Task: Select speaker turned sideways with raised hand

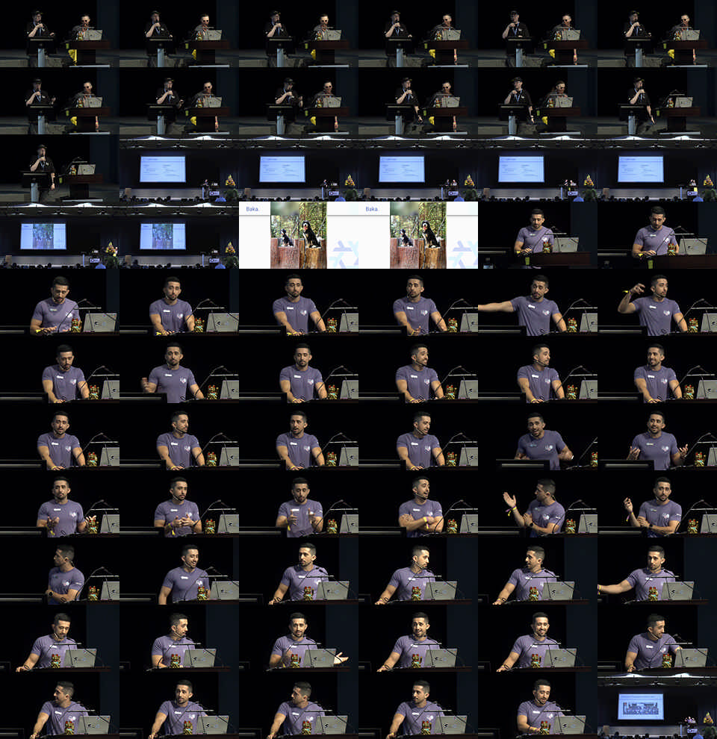Action: 538,504
